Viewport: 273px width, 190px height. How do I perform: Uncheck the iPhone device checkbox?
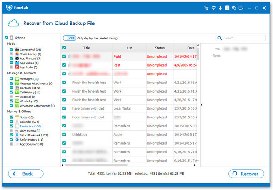click(6, 38)
